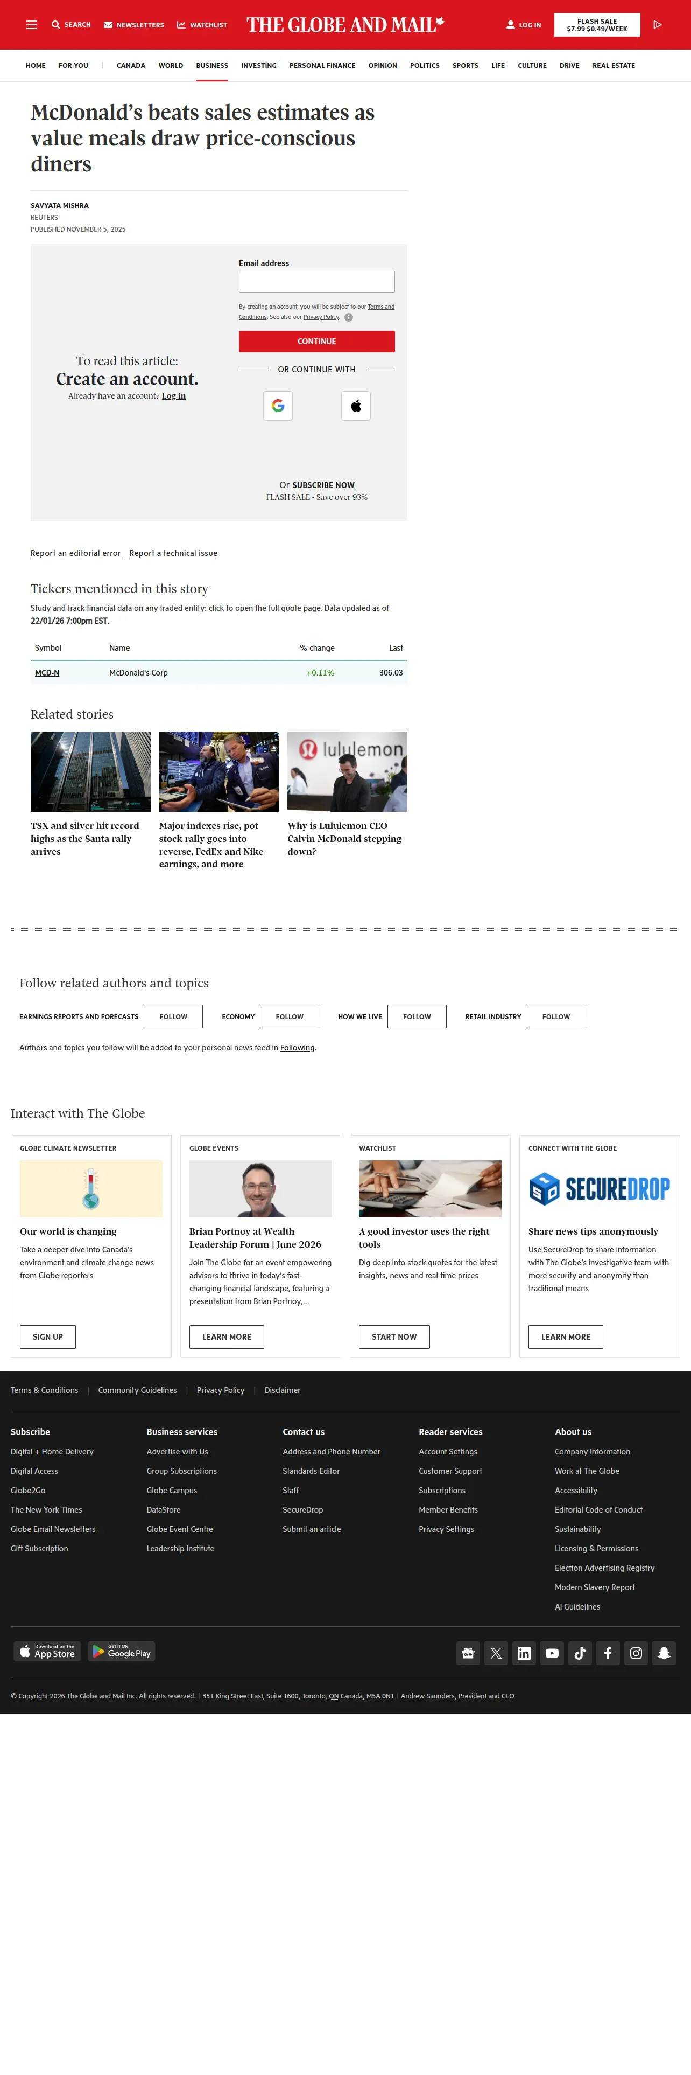Viewport: 691px width, 2075px height.
Task: Open Newsletters from envelope icon
Action: [108, 25]
